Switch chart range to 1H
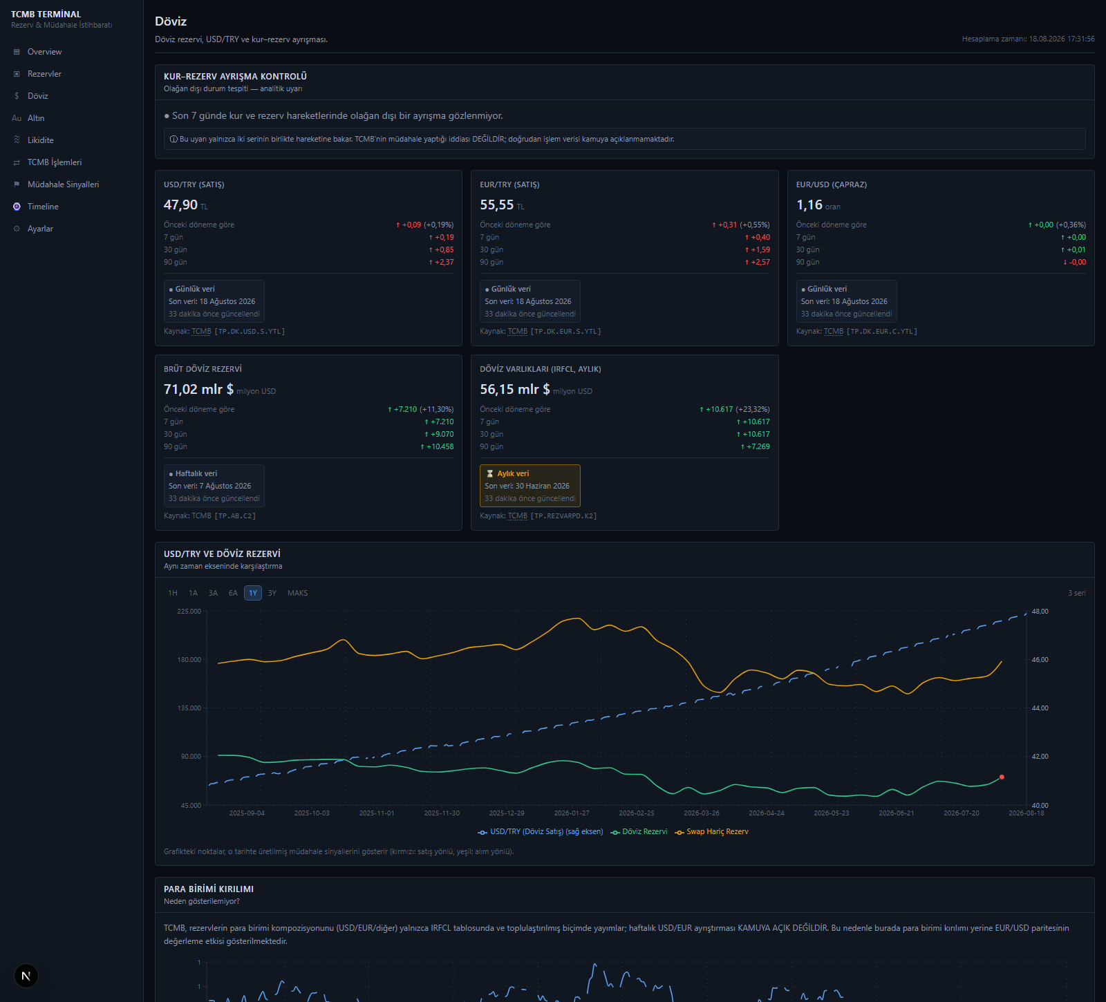Screen dimensions: 1106x1002 (173, 593)
